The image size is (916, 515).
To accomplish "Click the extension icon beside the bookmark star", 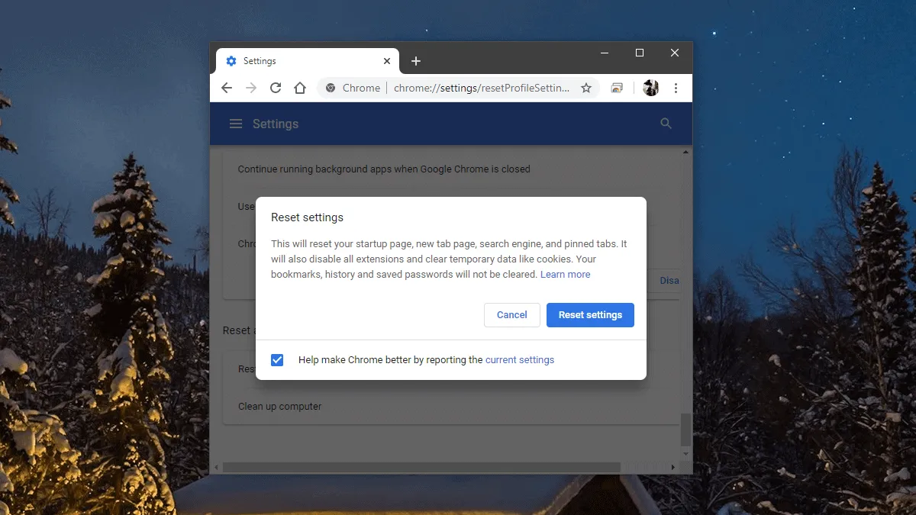I will (x=617, y=88).
